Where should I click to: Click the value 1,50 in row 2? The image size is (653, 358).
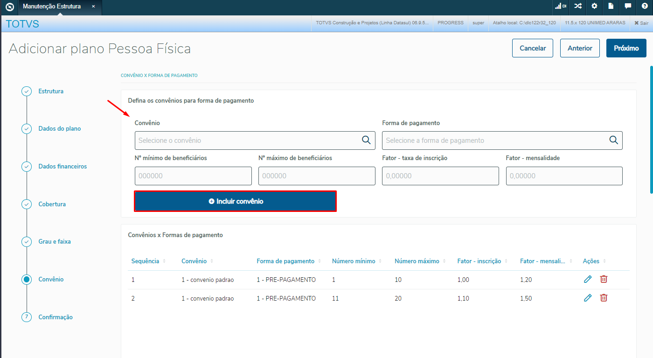click(526, 298)
